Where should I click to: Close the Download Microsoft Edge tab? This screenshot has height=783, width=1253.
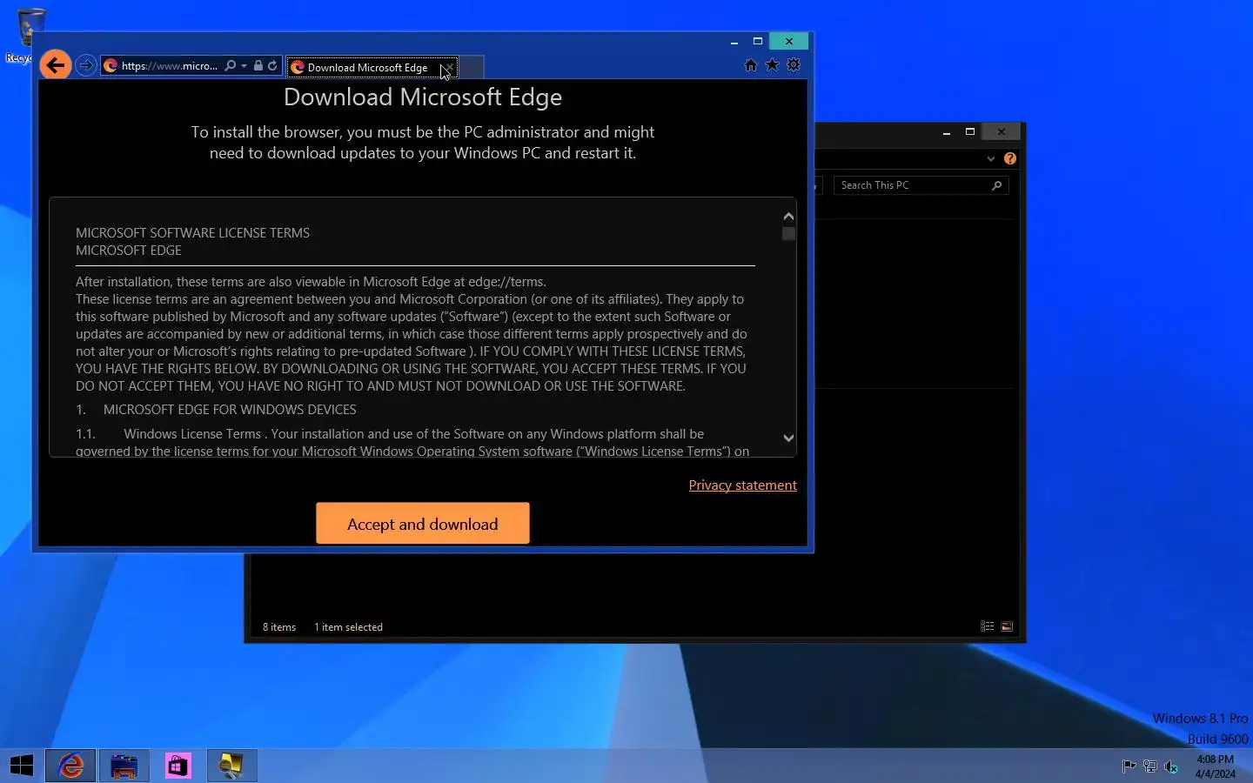click(x=448, y=68)
